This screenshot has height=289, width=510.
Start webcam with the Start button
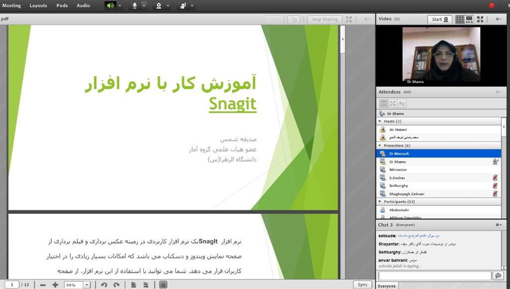440,19
